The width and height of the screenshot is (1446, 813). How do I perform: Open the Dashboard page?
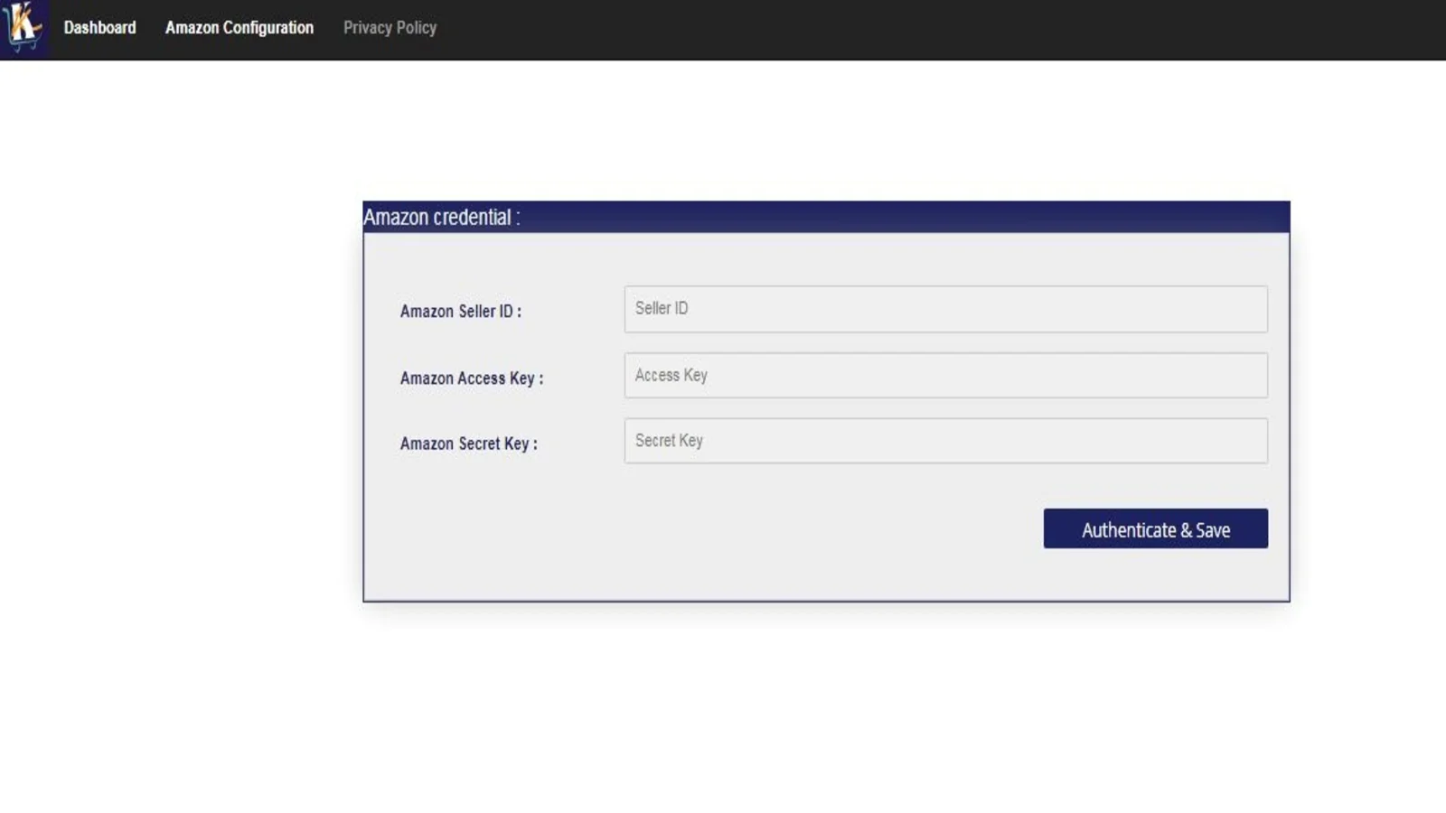tap(99, 28)
